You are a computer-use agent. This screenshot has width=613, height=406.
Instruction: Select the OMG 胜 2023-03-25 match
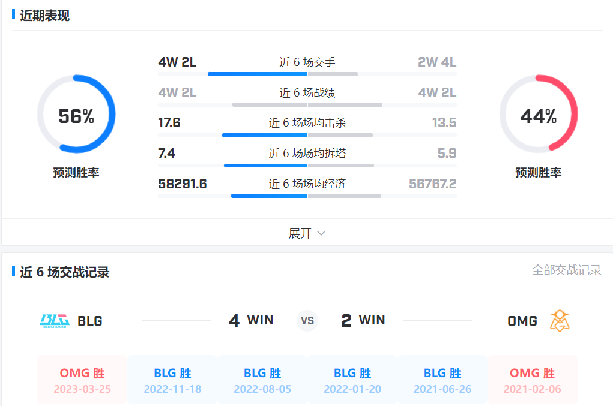point(82,381)
